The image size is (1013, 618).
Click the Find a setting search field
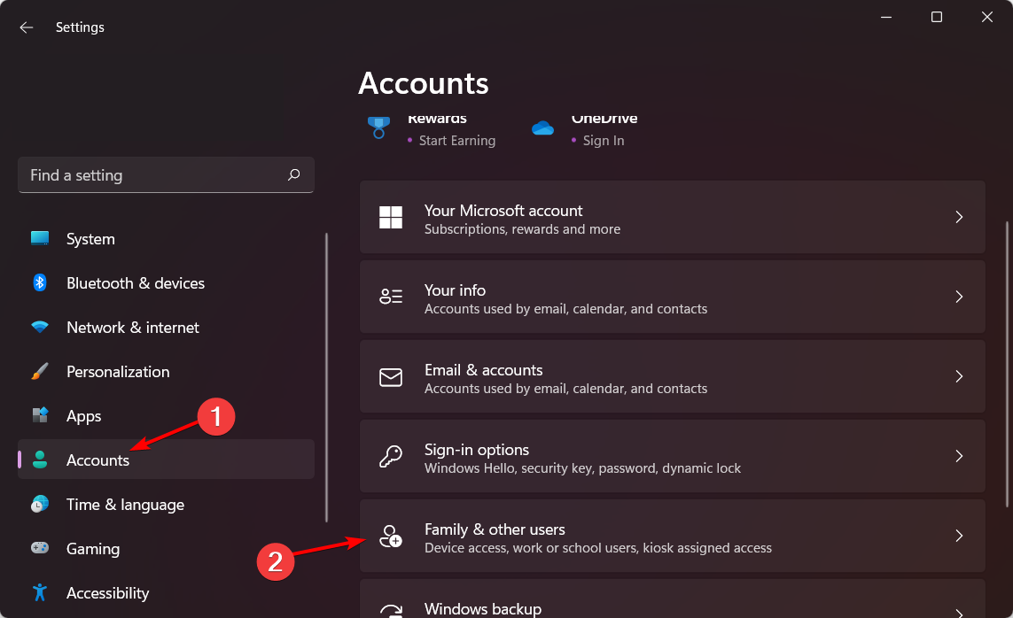click(151, 175)
